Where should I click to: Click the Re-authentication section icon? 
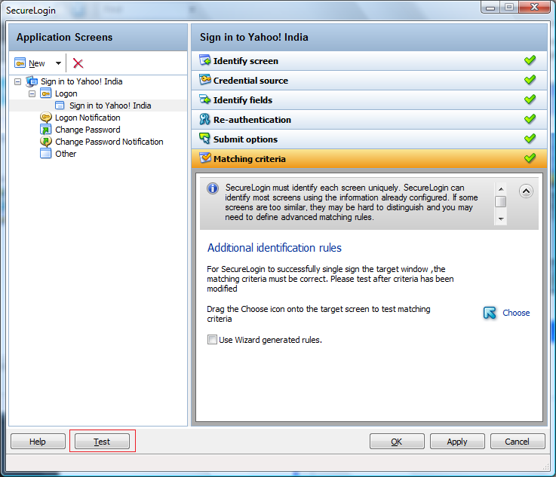coord(204,120)
